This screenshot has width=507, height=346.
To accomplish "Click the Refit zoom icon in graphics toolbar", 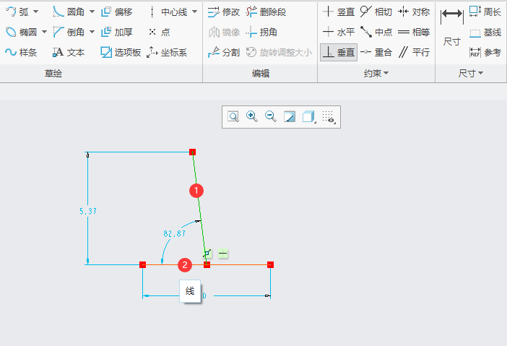I will 233,117.
